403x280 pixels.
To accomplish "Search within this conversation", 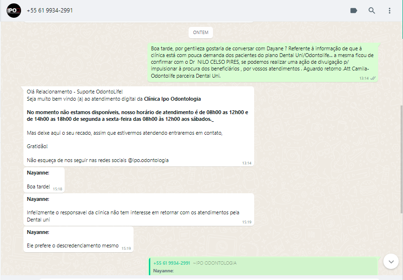I will [x=371, y=11].
